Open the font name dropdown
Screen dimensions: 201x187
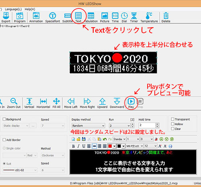[x=135, y=146]
